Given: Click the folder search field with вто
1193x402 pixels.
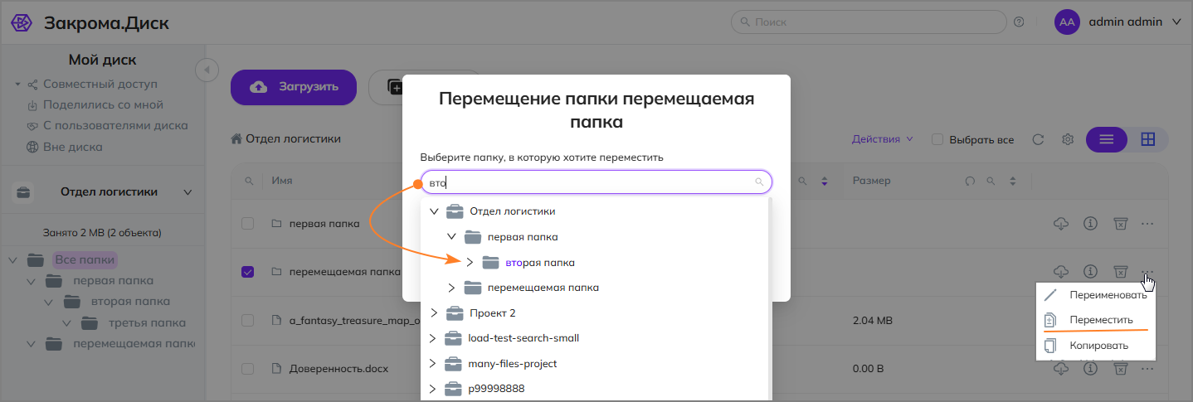Looking at the screenshot, I should coord(596,182).
